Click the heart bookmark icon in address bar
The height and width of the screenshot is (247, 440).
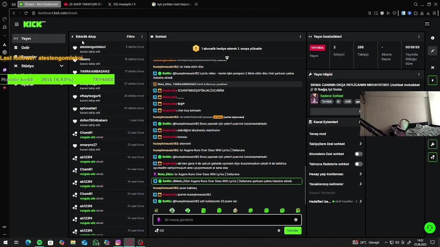[x=395, y=13]
